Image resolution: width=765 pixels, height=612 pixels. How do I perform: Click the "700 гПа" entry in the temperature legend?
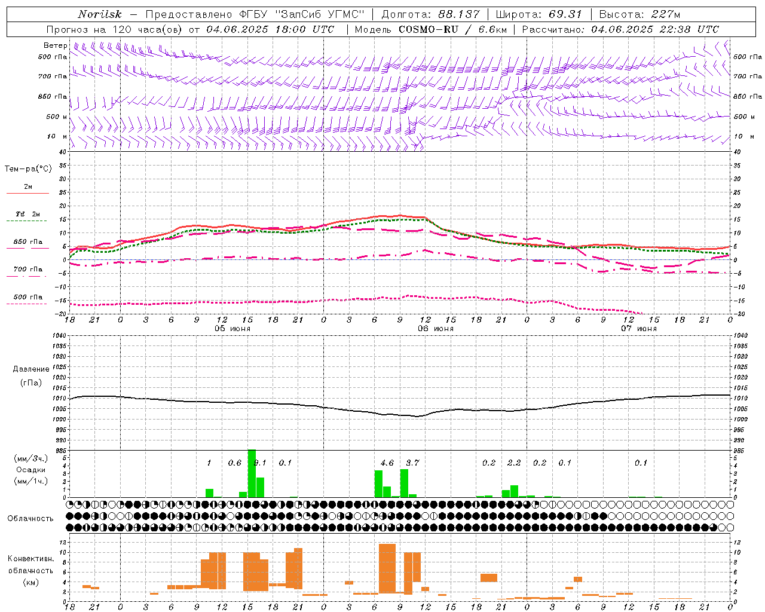(28, 269)
